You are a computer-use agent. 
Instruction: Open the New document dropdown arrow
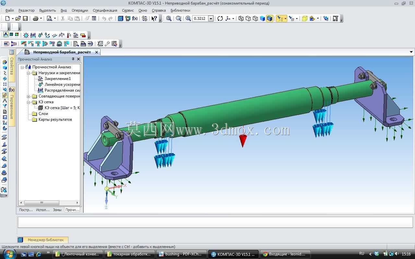click(x=13, y=18)
